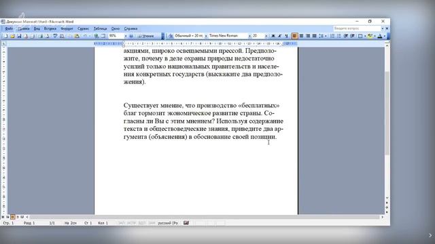Viewport: 435px width, 244px height.
Task: Click the numbered list icon
Action: click(x=332, y=36)
